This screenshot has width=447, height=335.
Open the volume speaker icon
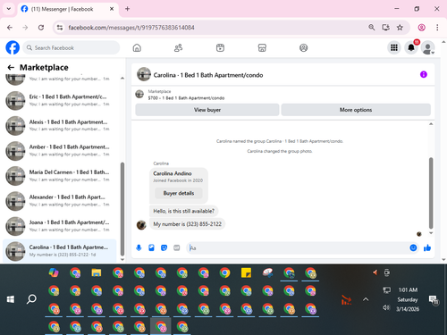pyautogui.click(x=386, y=307)
